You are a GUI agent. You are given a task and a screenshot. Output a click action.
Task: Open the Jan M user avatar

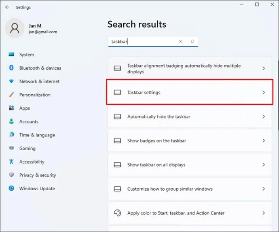pos(15,28)
